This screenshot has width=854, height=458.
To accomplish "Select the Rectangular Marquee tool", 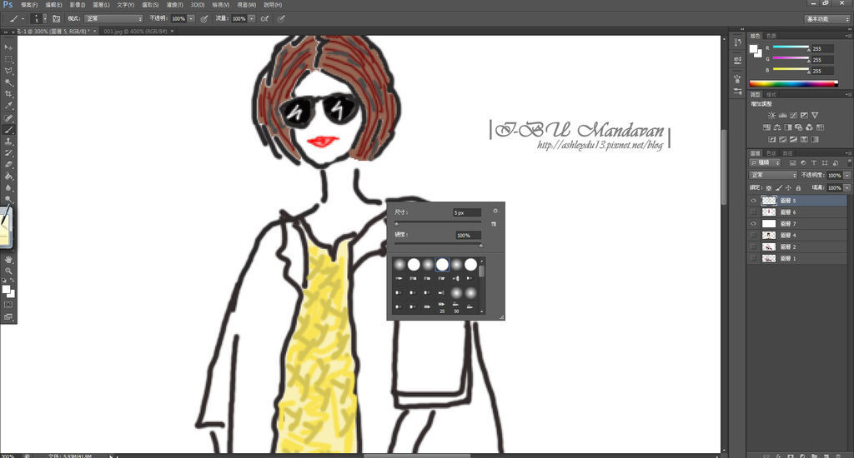I will tap(8, 59).
